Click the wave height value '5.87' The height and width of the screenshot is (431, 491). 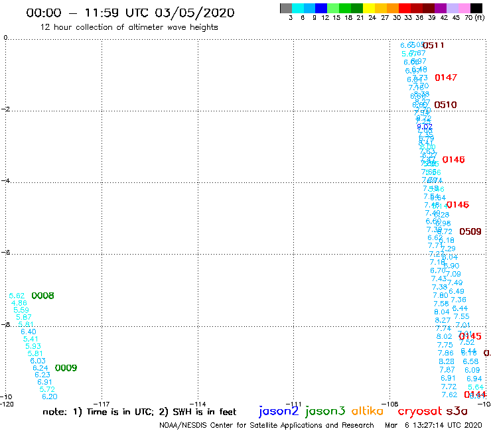24,318
